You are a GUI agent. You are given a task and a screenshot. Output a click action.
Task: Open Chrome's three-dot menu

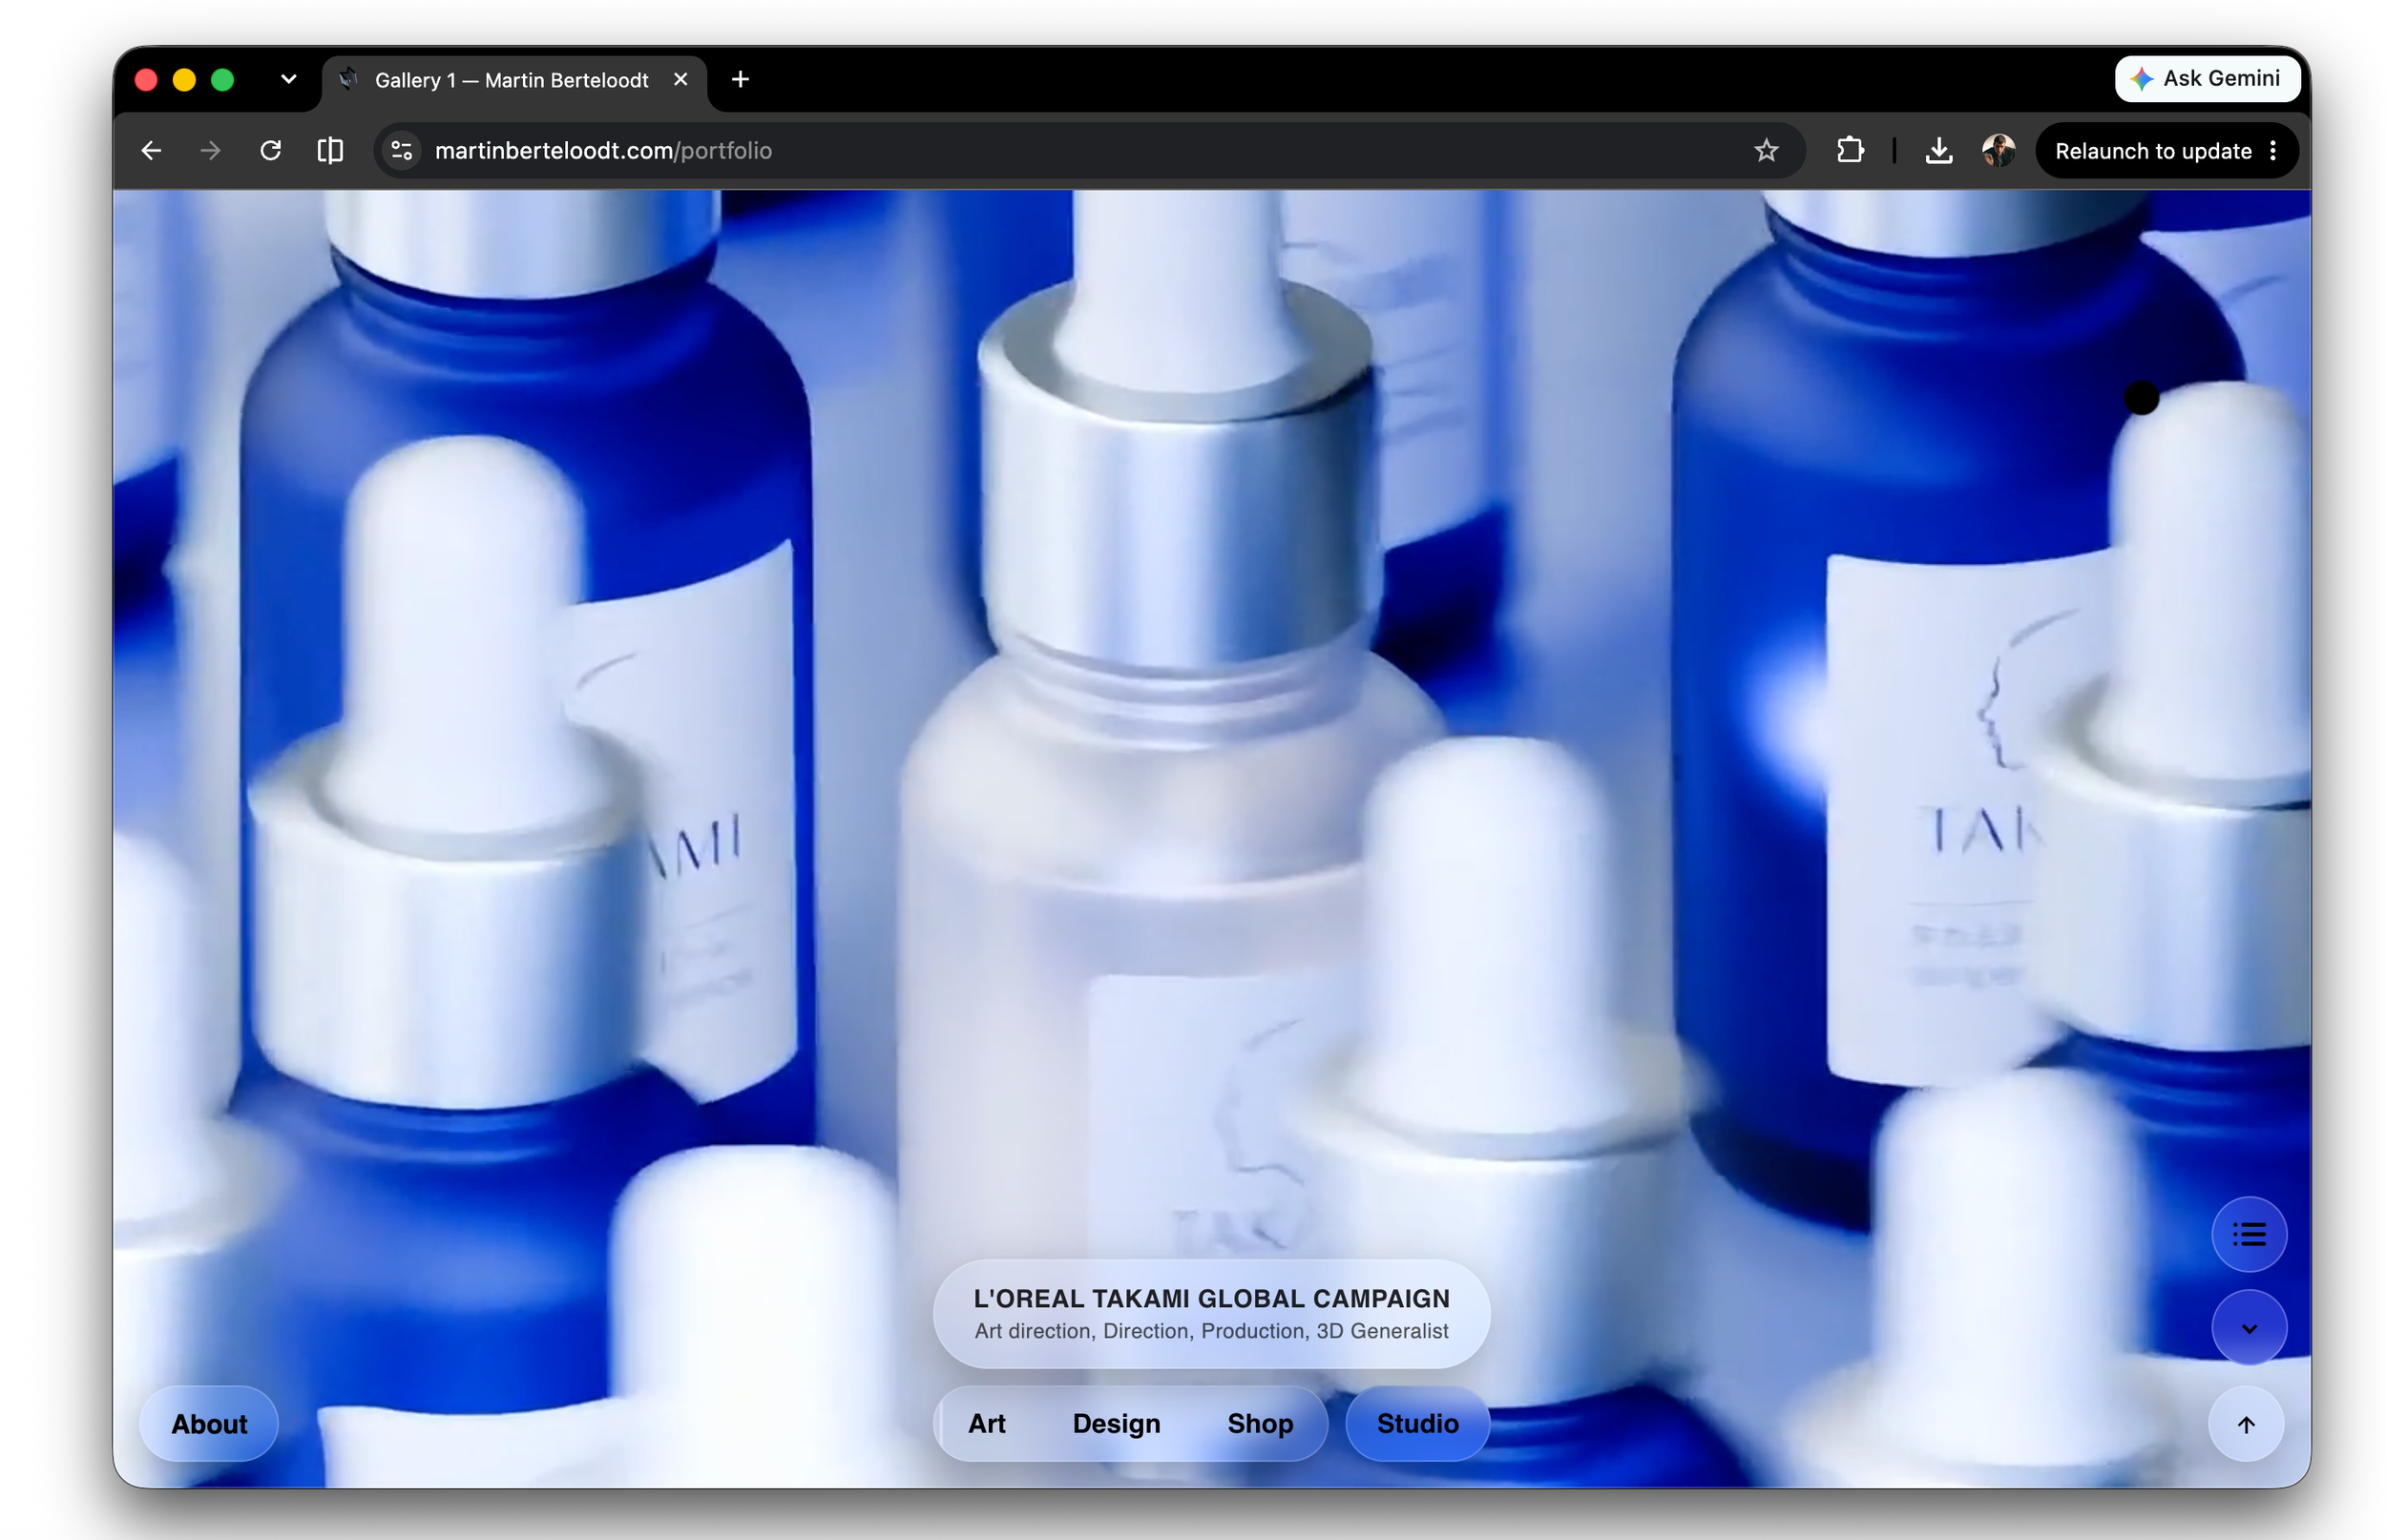(2273, 150)
